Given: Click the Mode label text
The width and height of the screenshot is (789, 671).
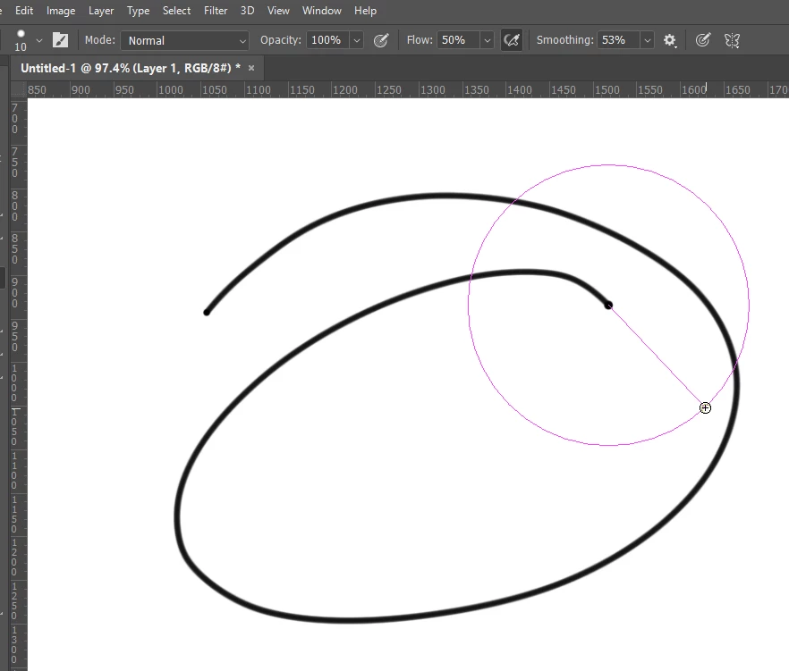Looking at the screenshot, I should (x=100, y=39).
